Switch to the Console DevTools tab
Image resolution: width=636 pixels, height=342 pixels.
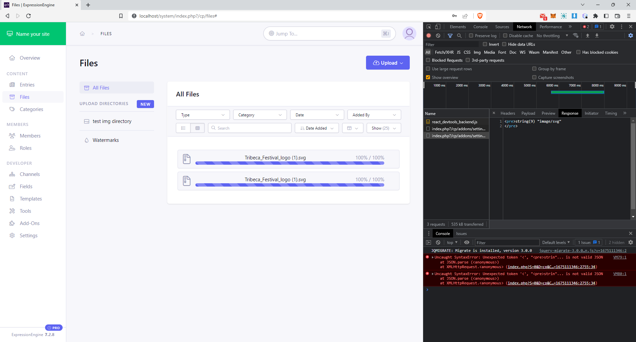[x=480, y=27]
